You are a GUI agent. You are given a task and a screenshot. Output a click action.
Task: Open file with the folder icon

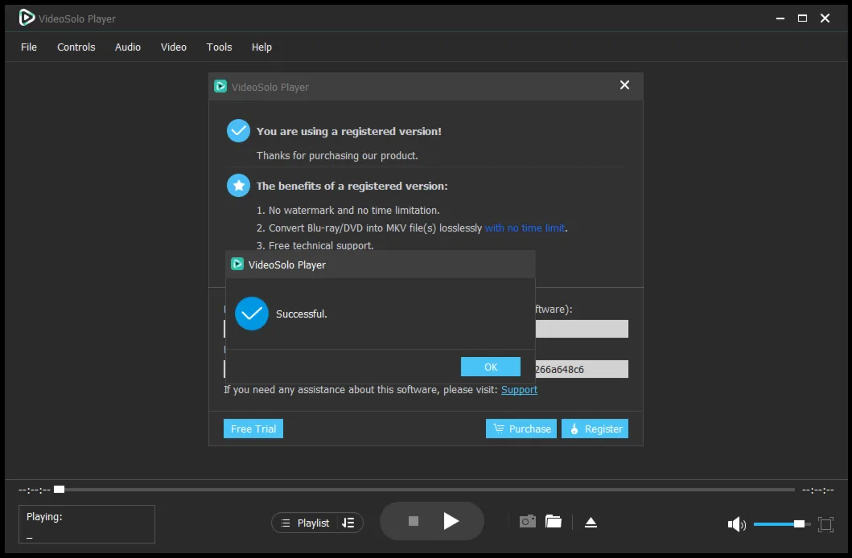coord(554,522)
